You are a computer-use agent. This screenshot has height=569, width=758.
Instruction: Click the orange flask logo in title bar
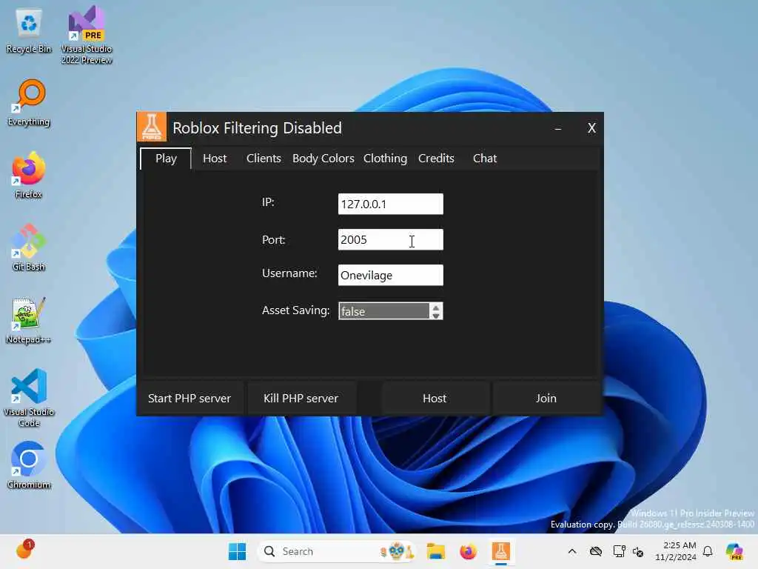point(152,127)
